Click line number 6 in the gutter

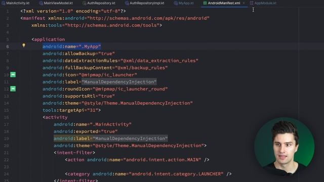pos(8,47)
